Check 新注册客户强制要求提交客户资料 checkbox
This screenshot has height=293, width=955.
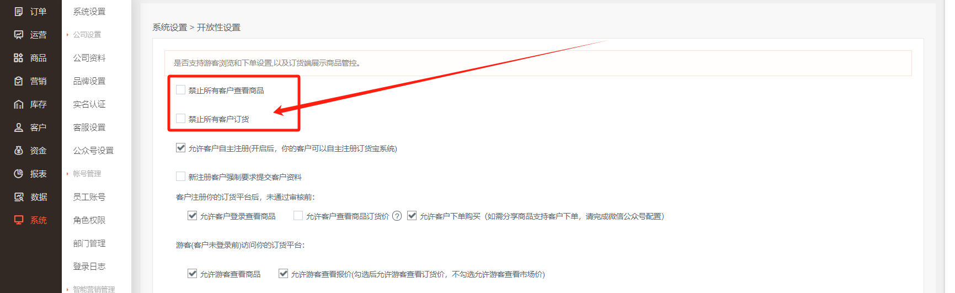point(180,176)
